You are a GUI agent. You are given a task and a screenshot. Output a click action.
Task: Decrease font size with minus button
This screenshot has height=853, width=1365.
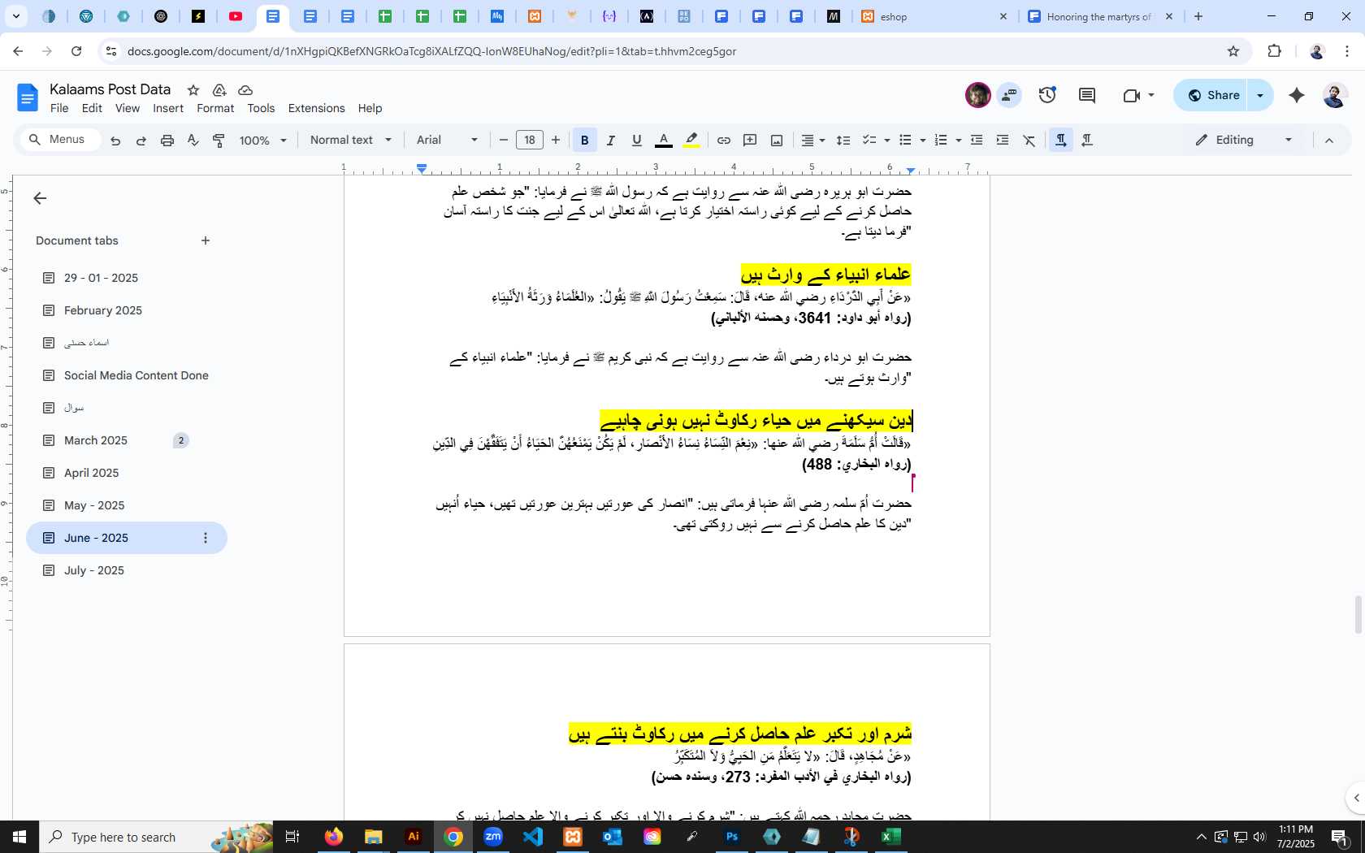click(x=504, y=141)
